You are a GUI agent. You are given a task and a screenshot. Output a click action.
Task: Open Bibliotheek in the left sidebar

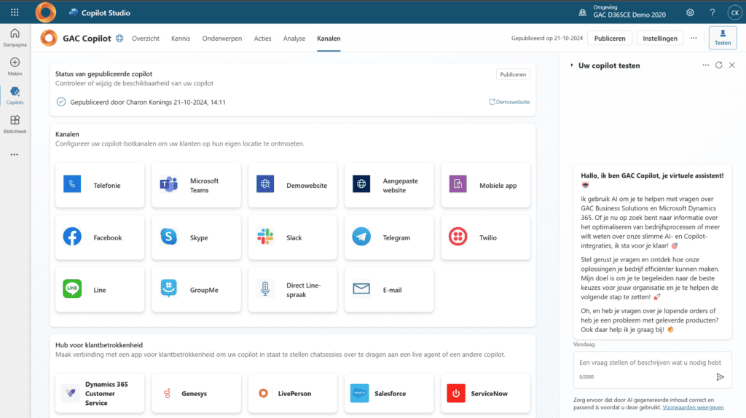click(15, 125)
